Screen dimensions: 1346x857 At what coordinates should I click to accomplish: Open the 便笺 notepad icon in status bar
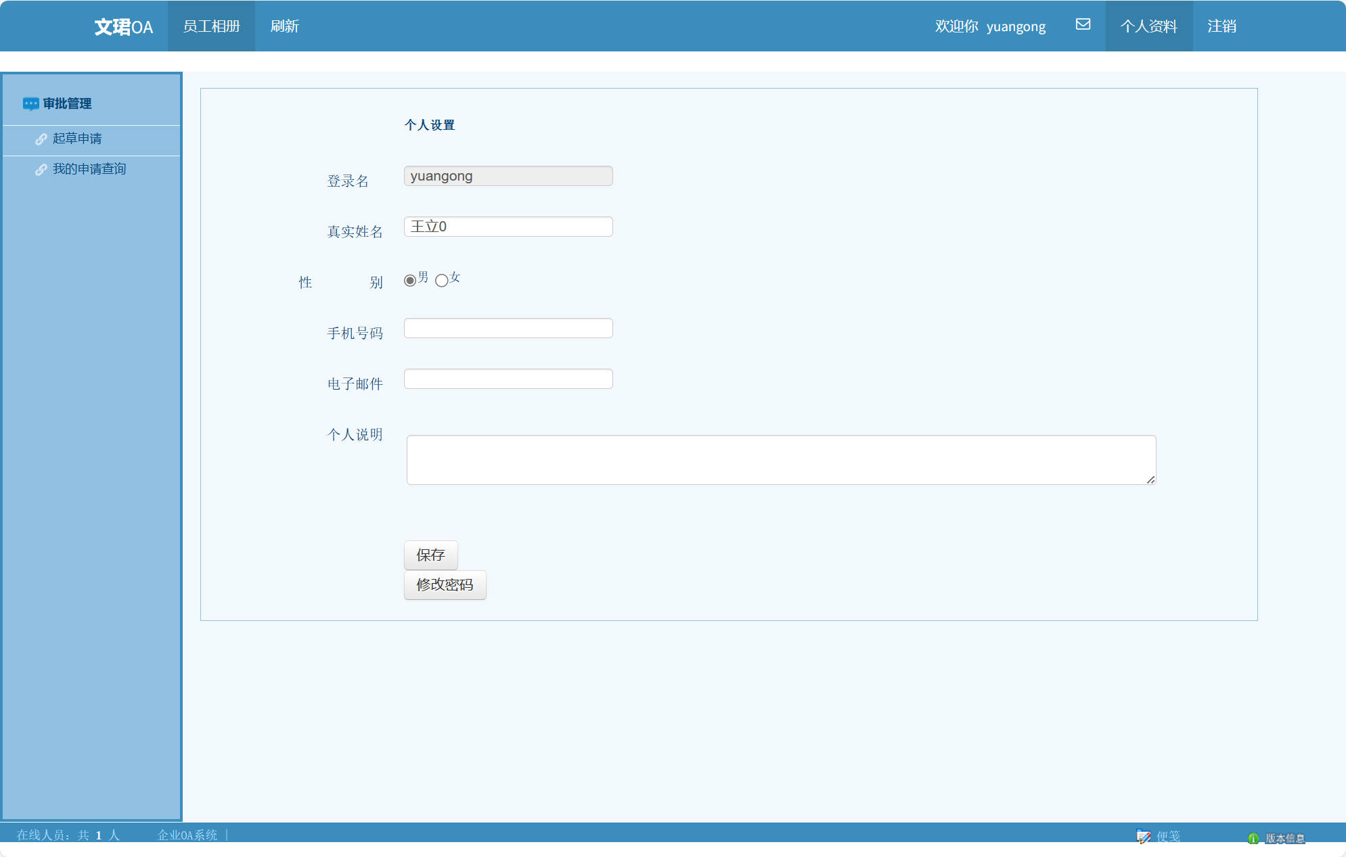click(x=1144, y=836)
